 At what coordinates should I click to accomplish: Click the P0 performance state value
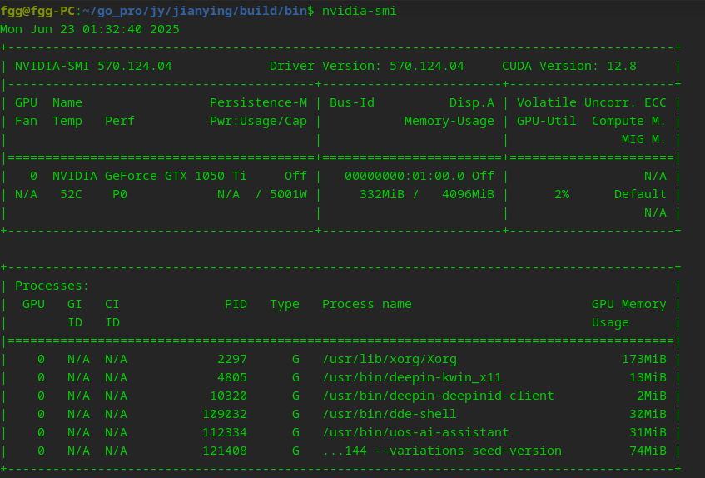pyautogui.click(x=120, y=194)
